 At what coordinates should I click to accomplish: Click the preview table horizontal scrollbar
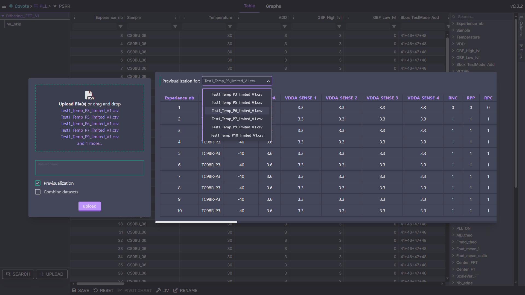(196, 222)
